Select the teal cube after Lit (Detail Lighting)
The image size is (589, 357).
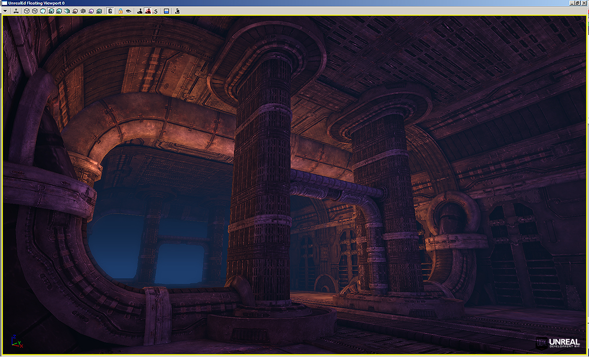click(x=59, y=11)
